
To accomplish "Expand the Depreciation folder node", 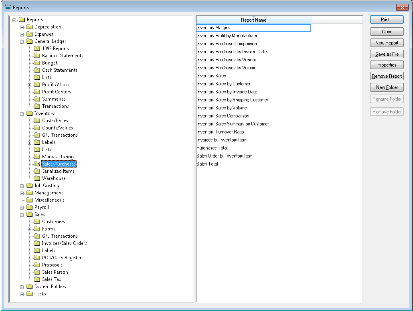I will (x=22, y=27).
